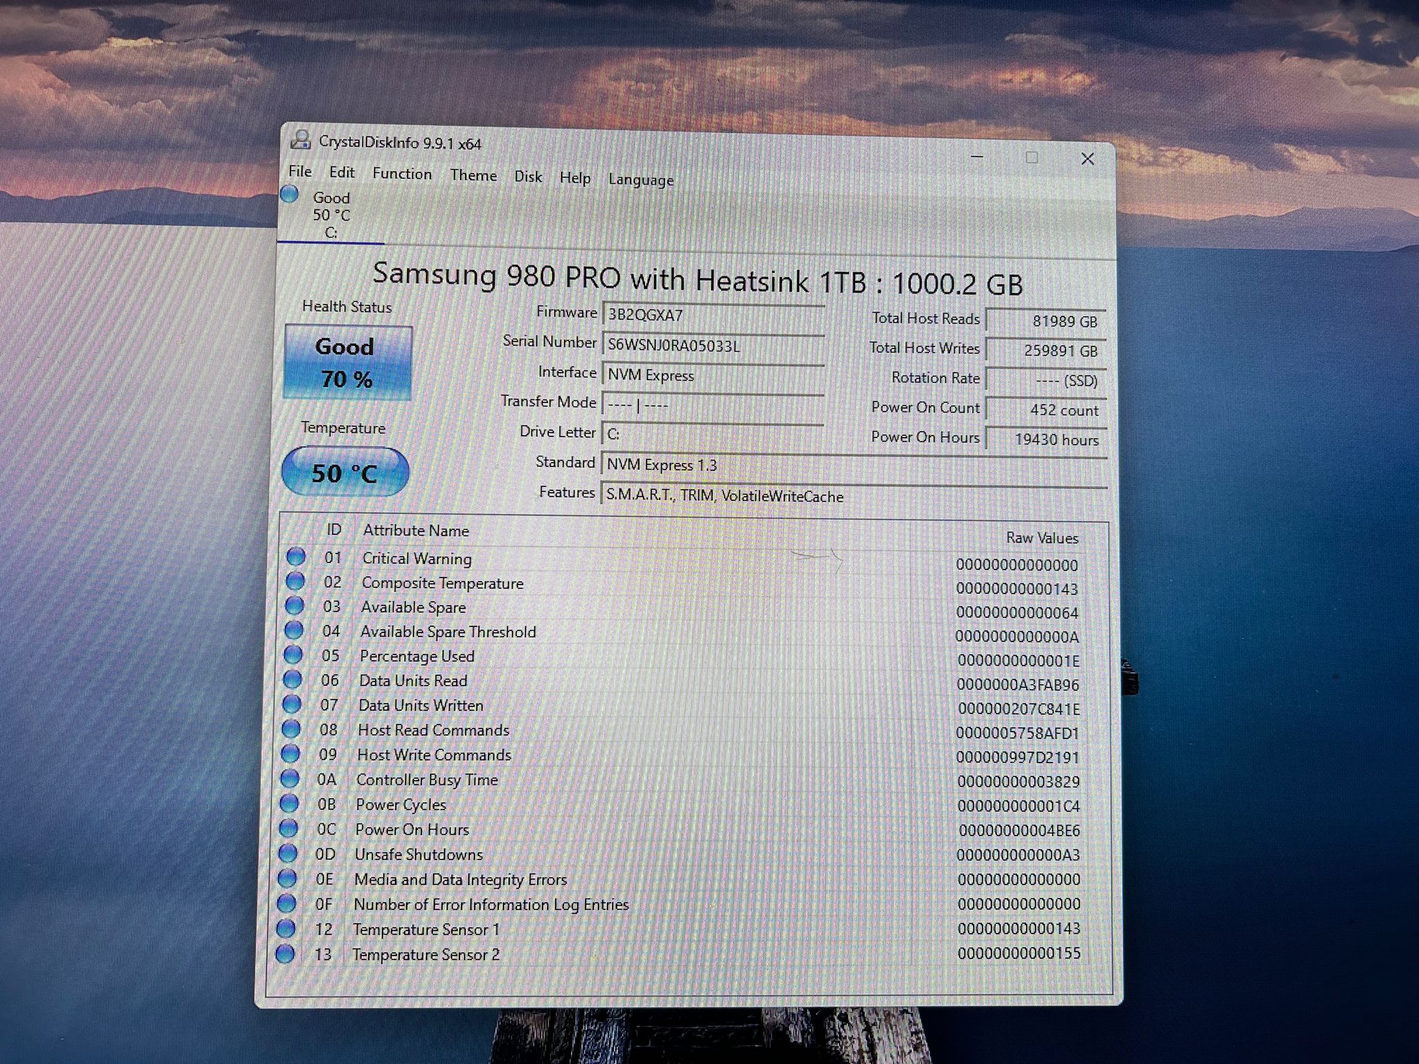Minimize the CrystalDiskInfo window

pyautogui.click(x=977, y=157)
